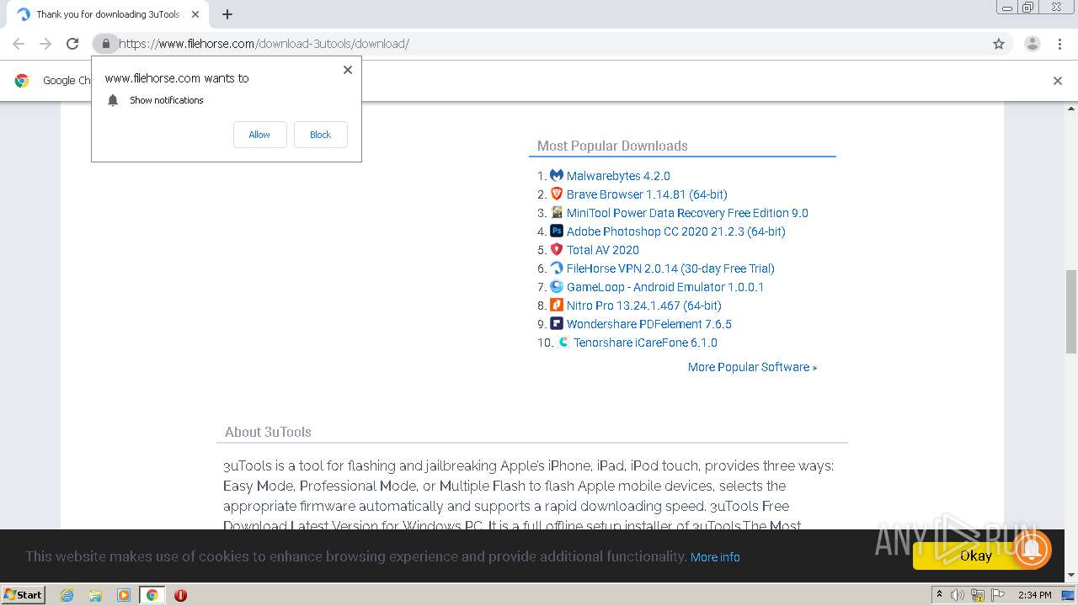This screenshot has width=1078, height=606.
Task: Click the padlock site info icon
Action: [105, 44]
